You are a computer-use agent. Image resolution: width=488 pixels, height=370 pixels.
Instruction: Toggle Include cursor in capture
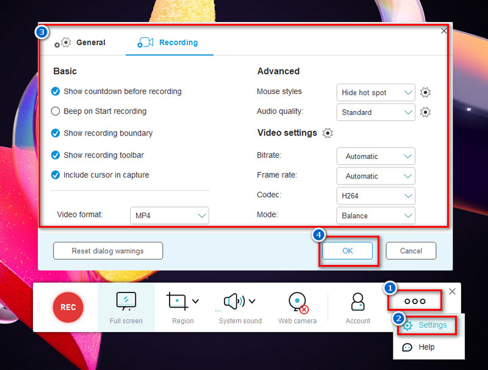pos(56,175)
